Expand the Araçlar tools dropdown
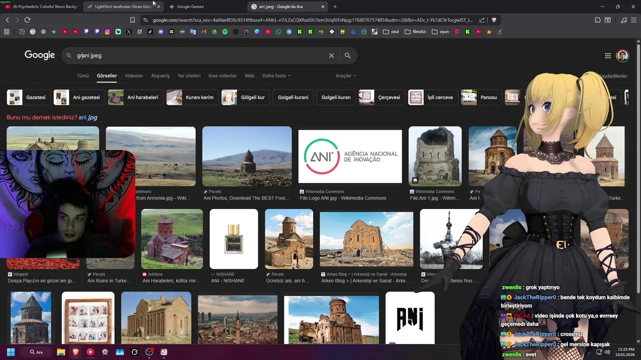This screenshot has height=360, width=641. (346, 76)
